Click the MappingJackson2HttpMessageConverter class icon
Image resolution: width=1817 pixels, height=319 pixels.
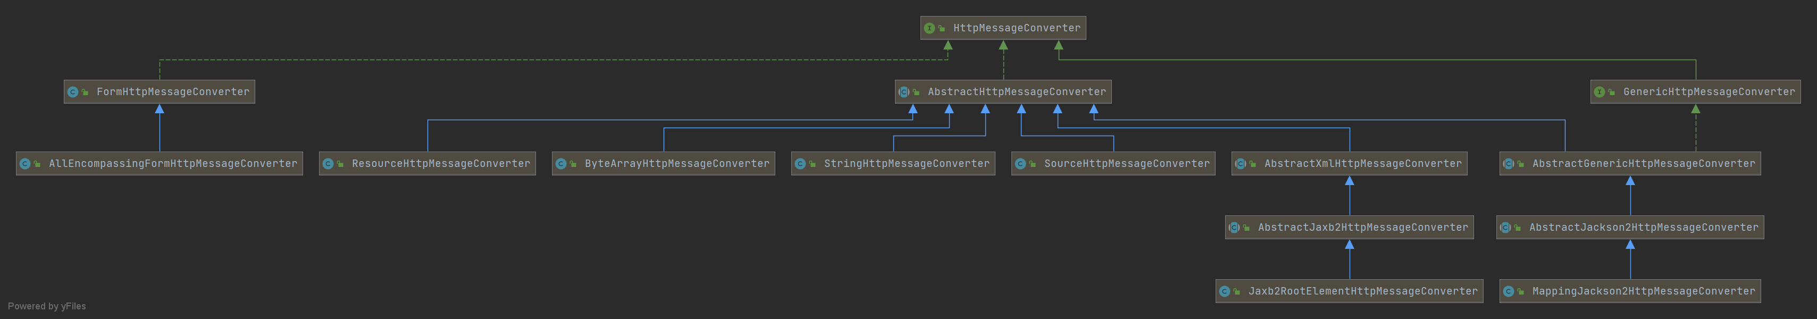pos(1509,291)
